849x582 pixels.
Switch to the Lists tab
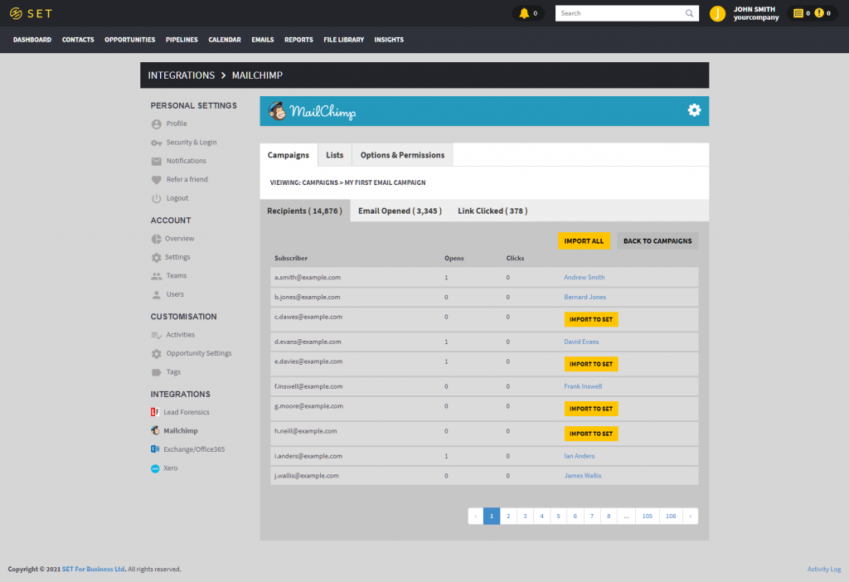[335, 155]
